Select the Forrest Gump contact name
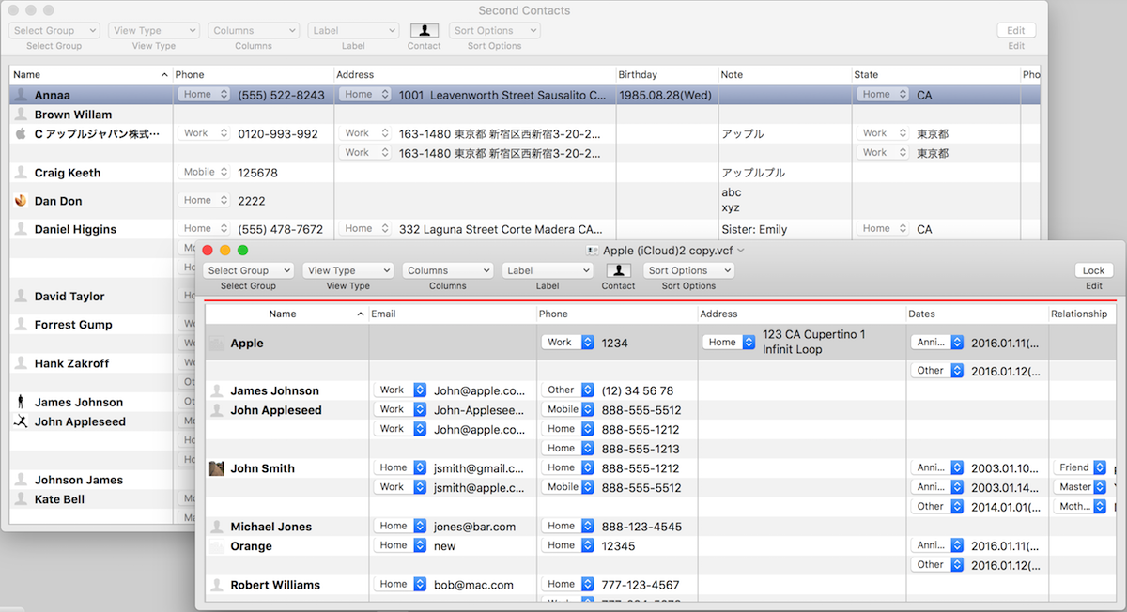Image resolution: width=1127 pixels, height=612 pixels. [x=73, y=325]
